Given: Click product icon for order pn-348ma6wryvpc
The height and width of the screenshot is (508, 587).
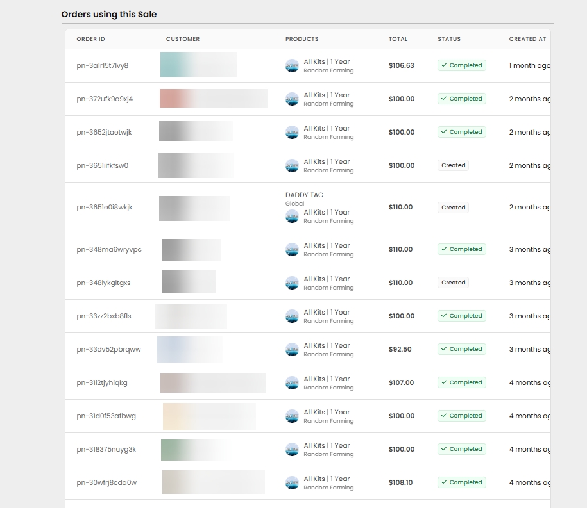Looking at the screenshot, I should [292, 250].
